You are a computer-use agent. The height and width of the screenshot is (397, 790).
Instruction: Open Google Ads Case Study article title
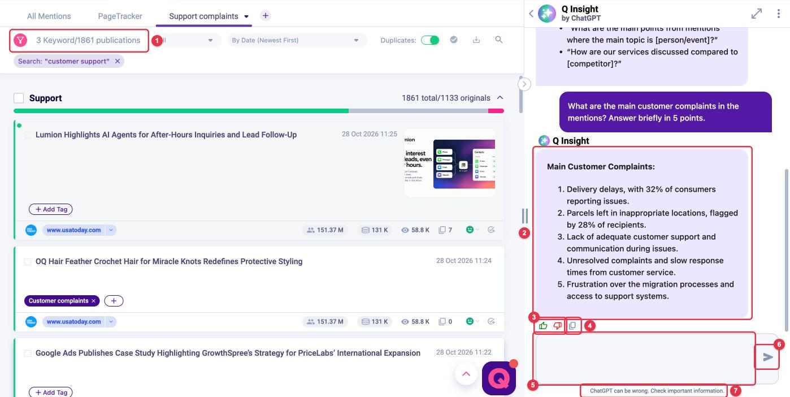(x=228, y=353)
